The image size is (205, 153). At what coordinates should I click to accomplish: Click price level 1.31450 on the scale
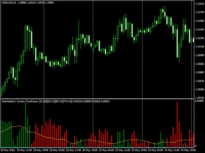(x=200, y=30)
